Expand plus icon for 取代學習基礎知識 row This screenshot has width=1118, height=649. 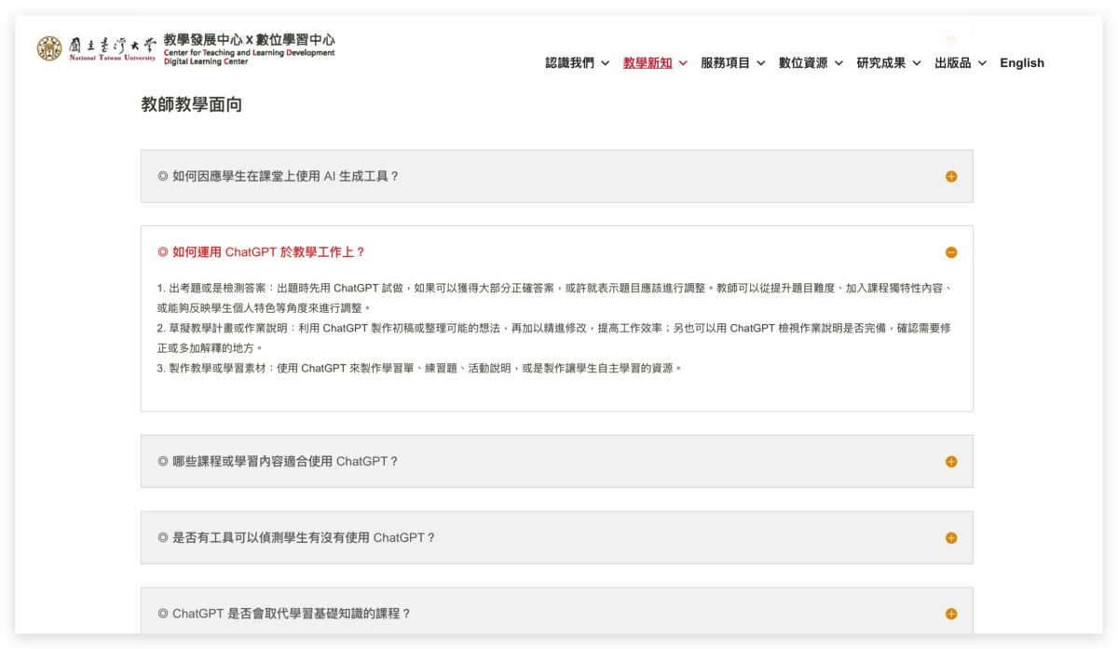point(951,614)
